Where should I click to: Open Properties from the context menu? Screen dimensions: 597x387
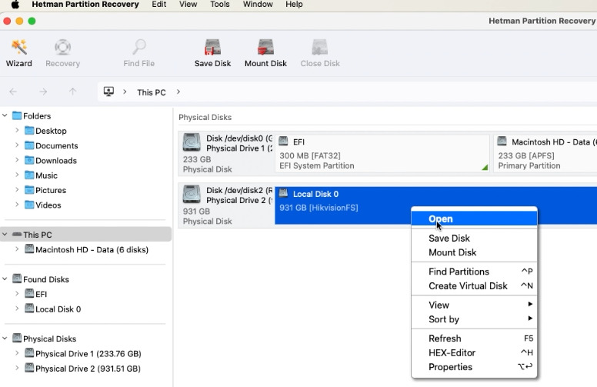[474, 367]
